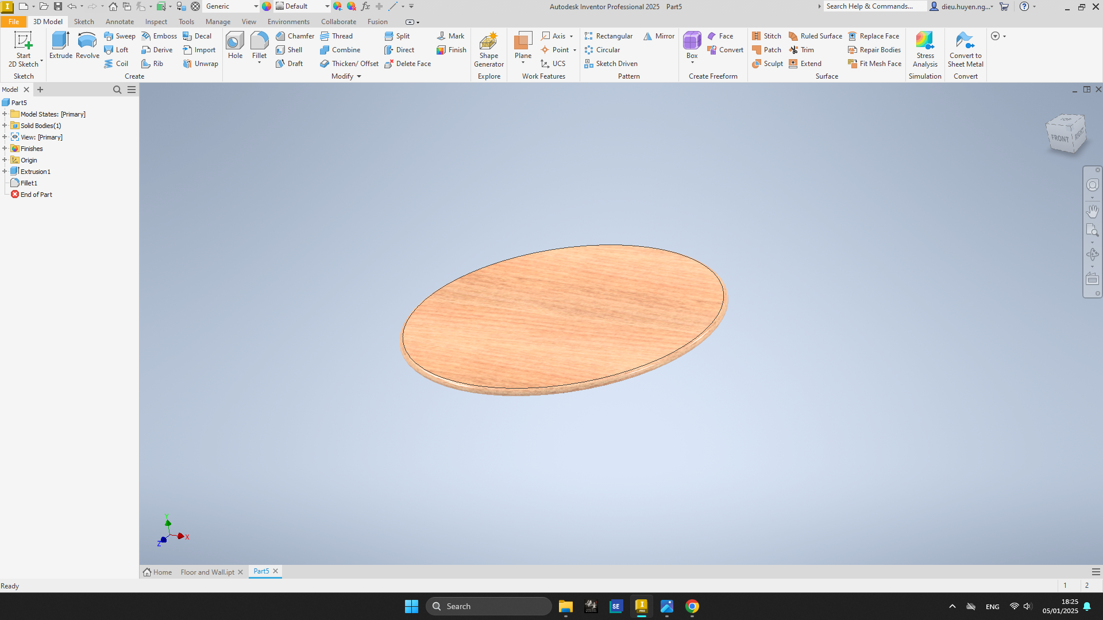Open the browser panel hamburger menu

click(132, 90)
